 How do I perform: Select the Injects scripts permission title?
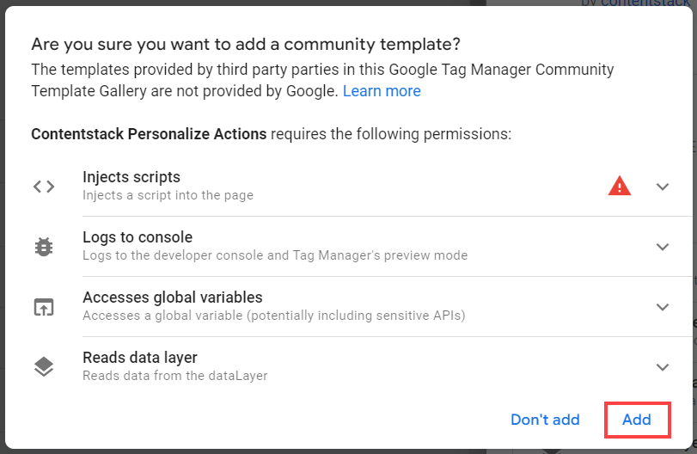131,177
